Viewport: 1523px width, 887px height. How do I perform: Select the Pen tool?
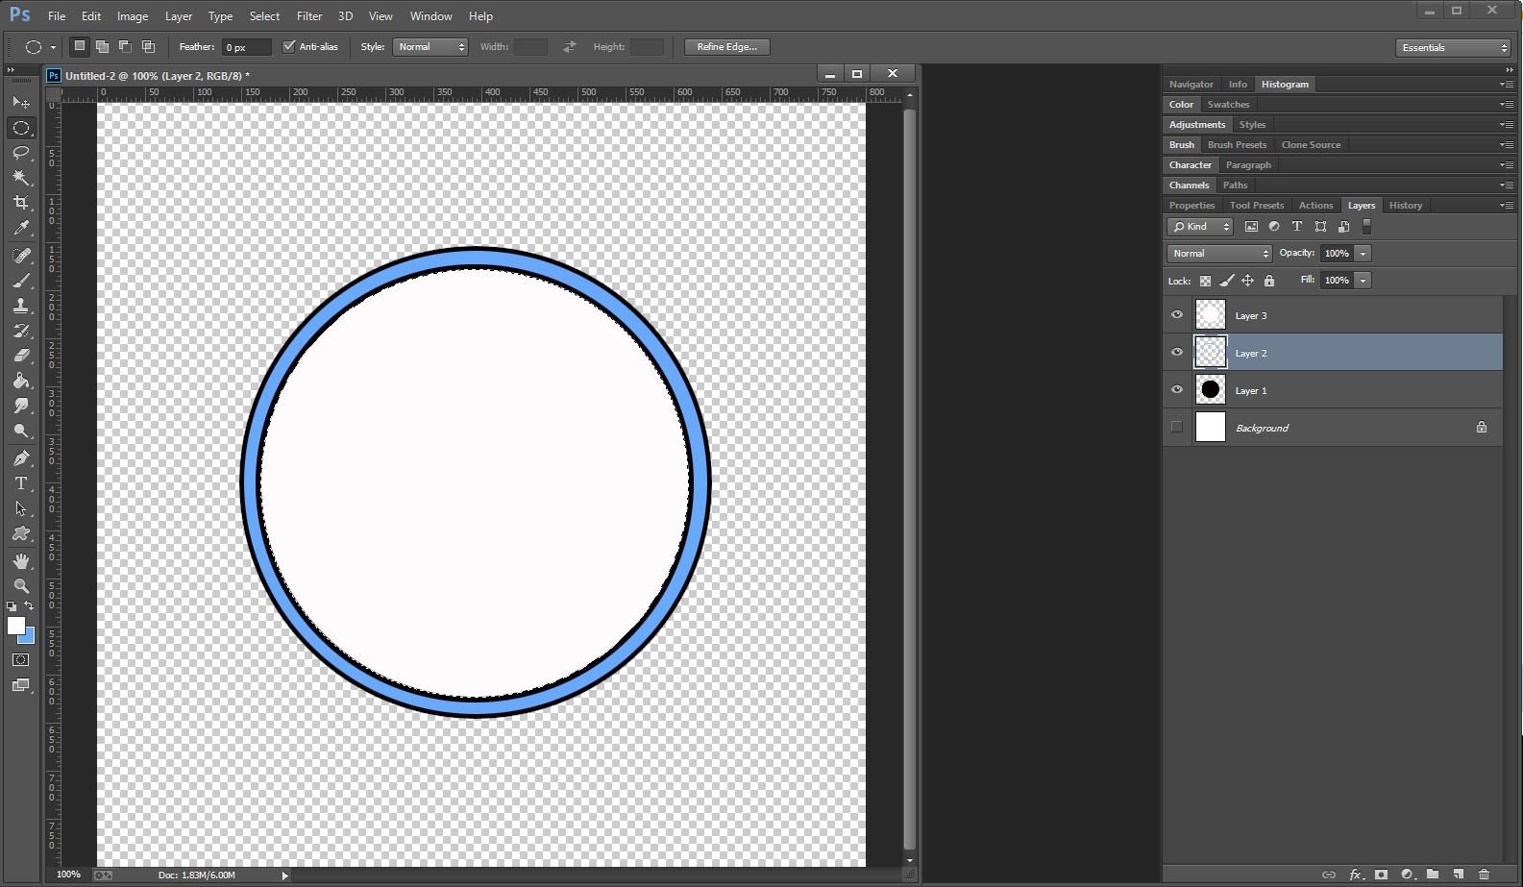pos(21,458)
